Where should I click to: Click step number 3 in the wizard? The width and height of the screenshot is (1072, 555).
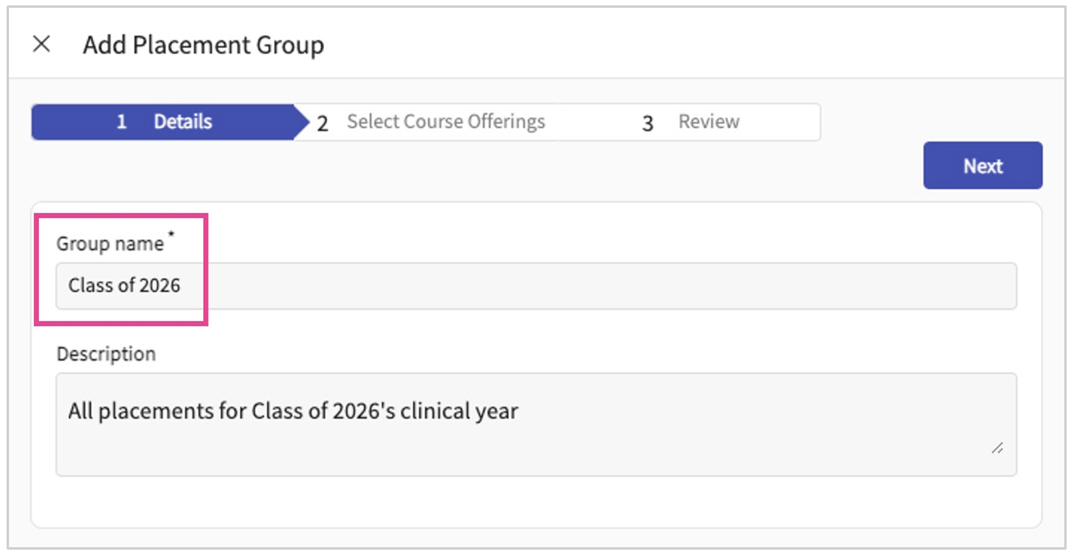pyautogui.click(x=648, y=124)
